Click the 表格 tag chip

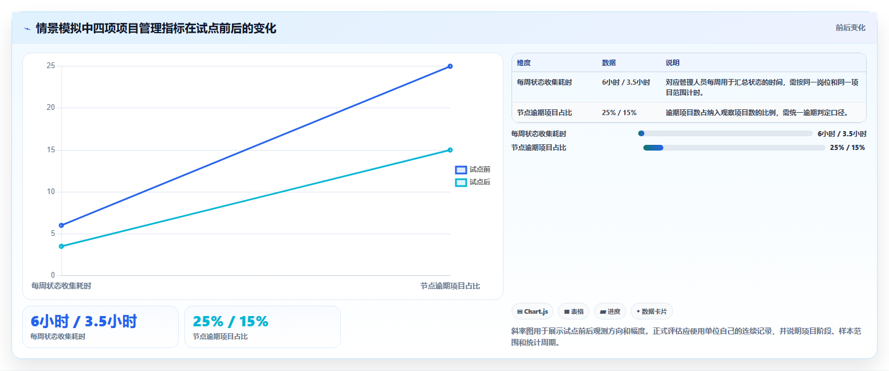click(x=573, y=311)
